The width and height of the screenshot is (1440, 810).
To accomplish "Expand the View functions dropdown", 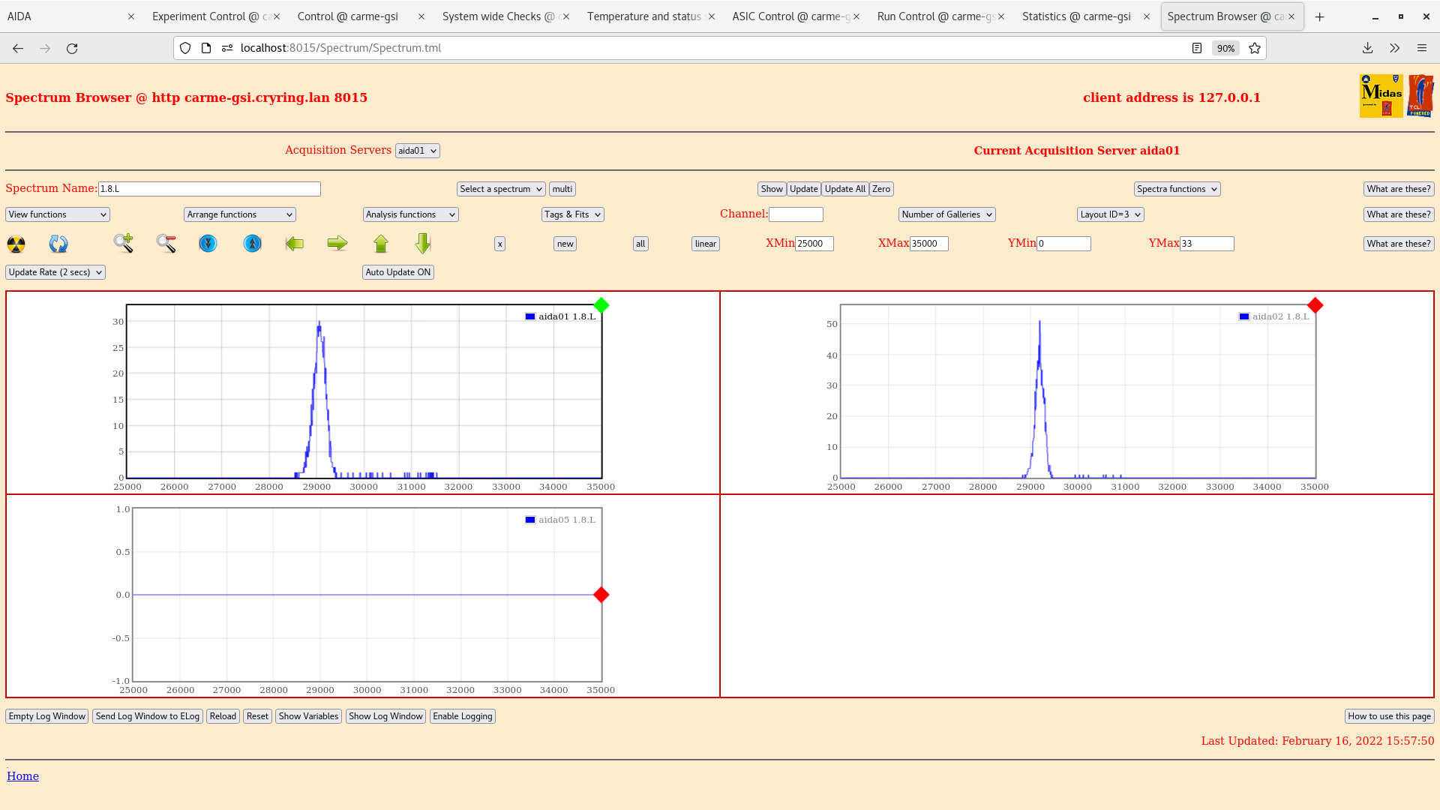I will pos(58,214).
